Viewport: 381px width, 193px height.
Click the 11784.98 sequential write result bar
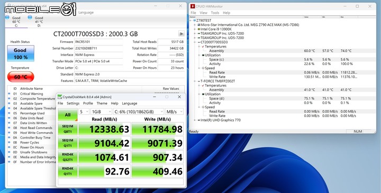pyautogui.click(x=158, y=129)
